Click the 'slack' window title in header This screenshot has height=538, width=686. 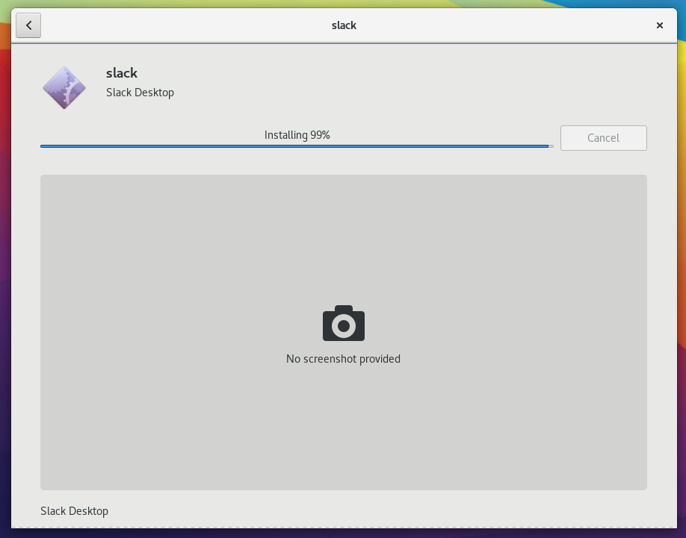tap(344, 25)
